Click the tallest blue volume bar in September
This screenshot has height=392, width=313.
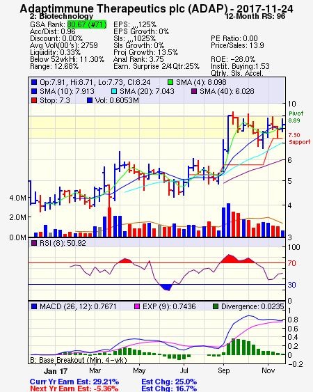tap(228, 220)
